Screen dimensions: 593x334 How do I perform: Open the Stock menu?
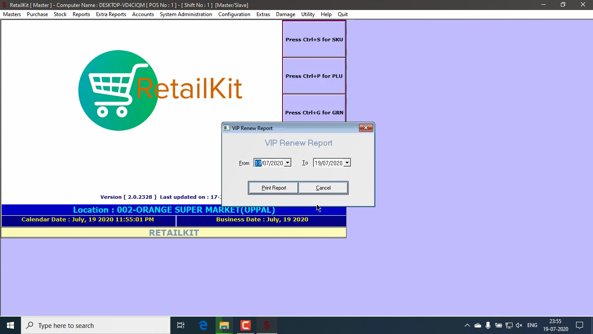click(60, 14)
